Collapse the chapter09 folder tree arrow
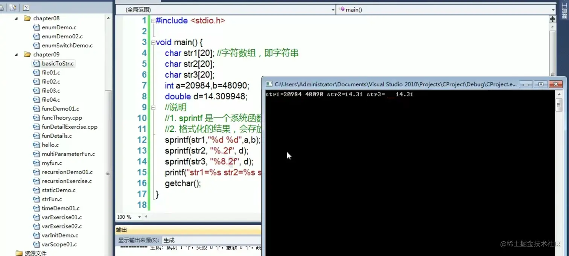This screenshot has height=256, width=569. pyautogui.click(x=17, y=54)
